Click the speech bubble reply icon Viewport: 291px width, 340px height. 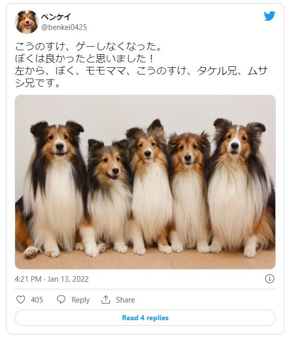tap(61, 299)
